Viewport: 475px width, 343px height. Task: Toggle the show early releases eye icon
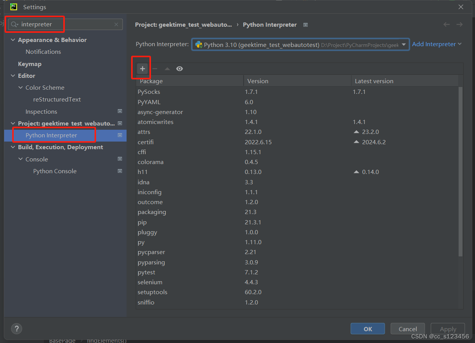(x=180, y=69)
